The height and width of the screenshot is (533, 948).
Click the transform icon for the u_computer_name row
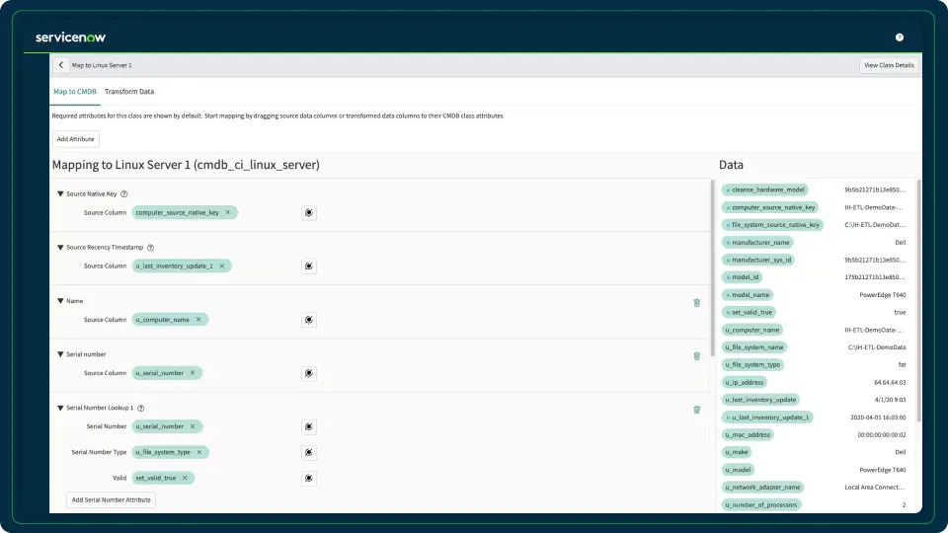click(x=309, y=320)
